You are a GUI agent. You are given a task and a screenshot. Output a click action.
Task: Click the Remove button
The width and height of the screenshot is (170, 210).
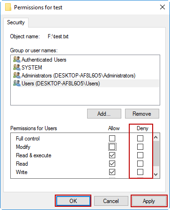pos(142,114)
